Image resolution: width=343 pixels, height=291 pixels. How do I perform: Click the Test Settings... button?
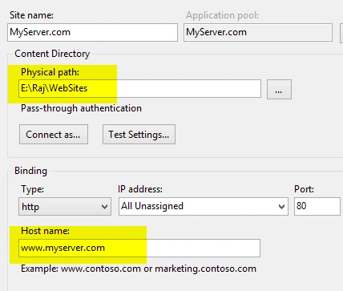[x=139, y=134]
